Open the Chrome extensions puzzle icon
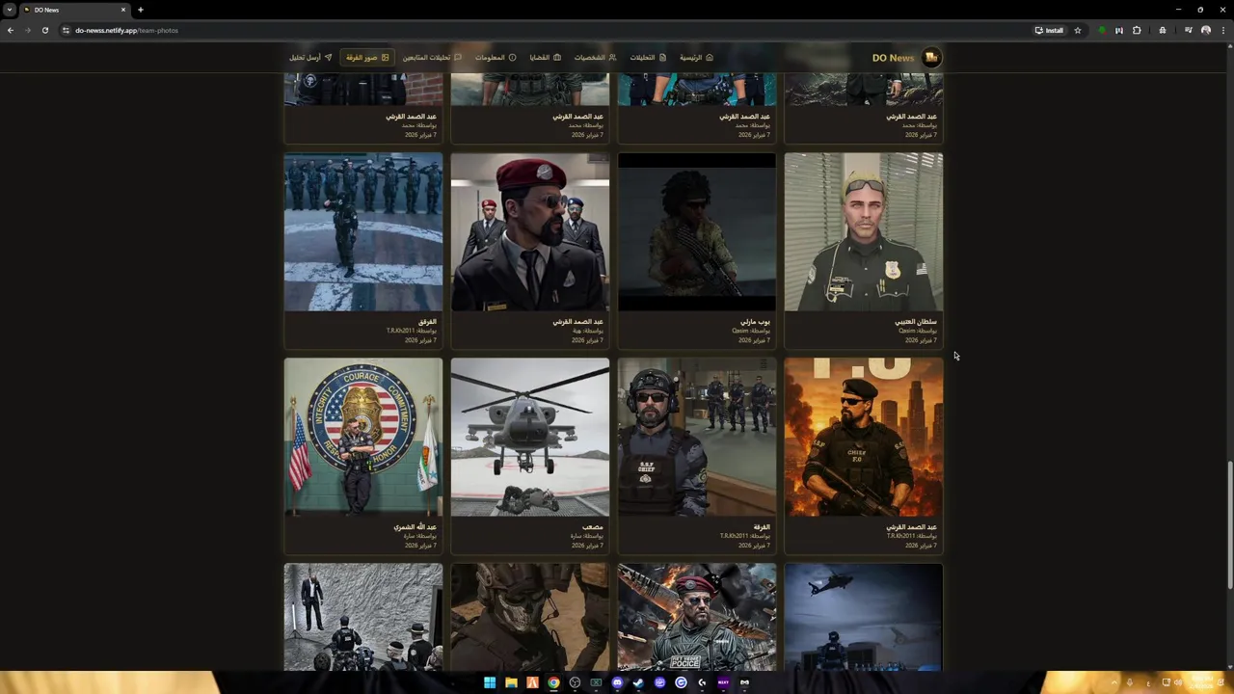Image resolution: width=1234 pixels, height=694 pixels. coord(1137,30)
